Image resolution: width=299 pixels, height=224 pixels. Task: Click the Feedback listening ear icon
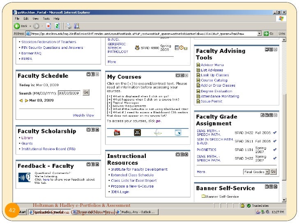pos(24,178)
